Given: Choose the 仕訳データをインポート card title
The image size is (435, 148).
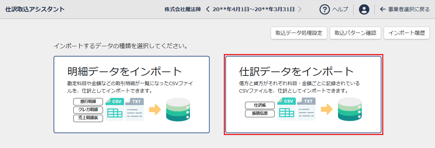Looking at the screenshot, I should [x=296, y=71].
